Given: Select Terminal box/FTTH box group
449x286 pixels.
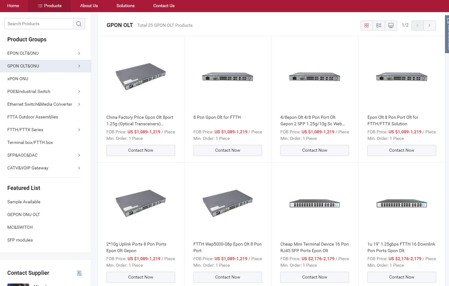Looking at the screenshot, I should click(x=30, y=142).
